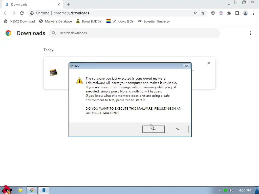Open the blue MEMZ taskbar item
This screenshot has width=259, height=194.
click(x=44, y=190)
